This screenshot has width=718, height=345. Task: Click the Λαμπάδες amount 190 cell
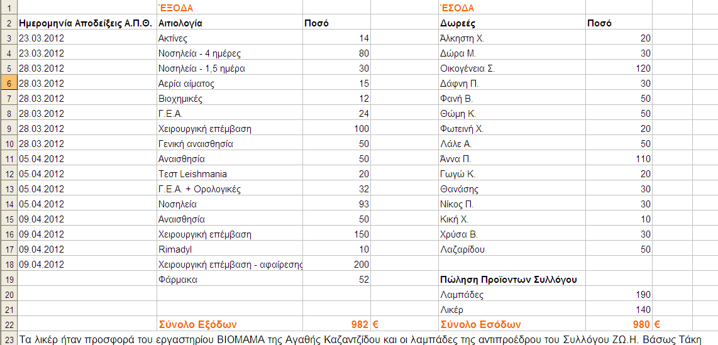619,295
